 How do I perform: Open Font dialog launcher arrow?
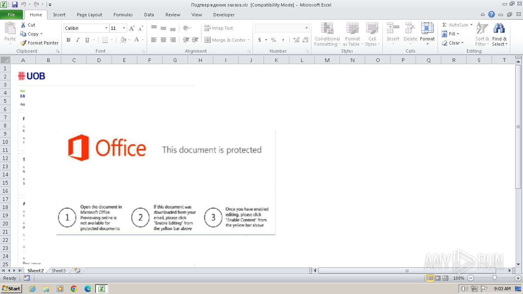click(143, 51)
